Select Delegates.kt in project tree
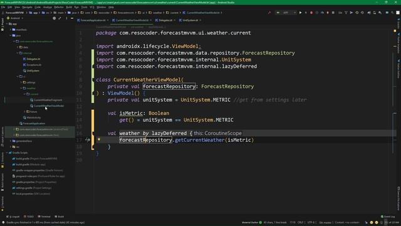This screenshot has height=226, width=401. (x=33, y=59)
